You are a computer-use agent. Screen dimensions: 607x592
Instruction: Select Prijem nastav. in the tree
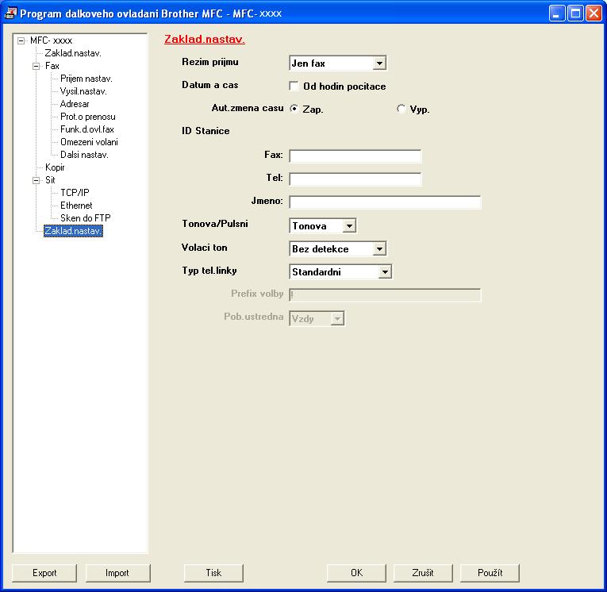coord(86,79)
